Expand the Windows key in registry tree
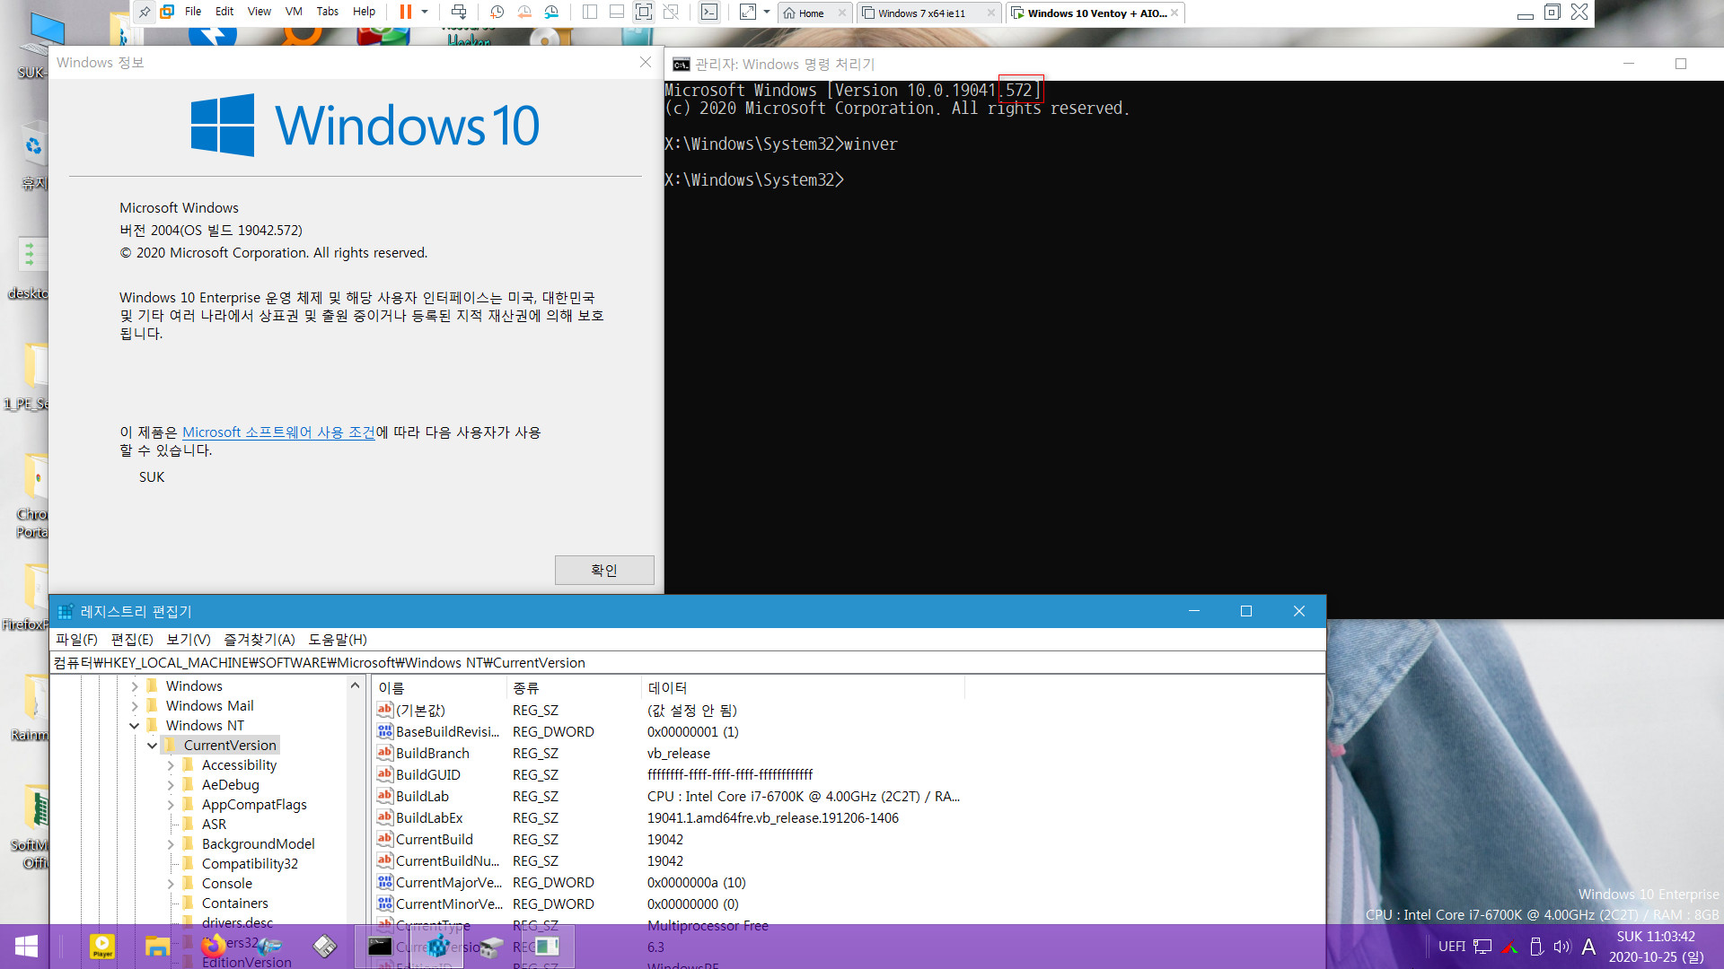 point(135,686)
